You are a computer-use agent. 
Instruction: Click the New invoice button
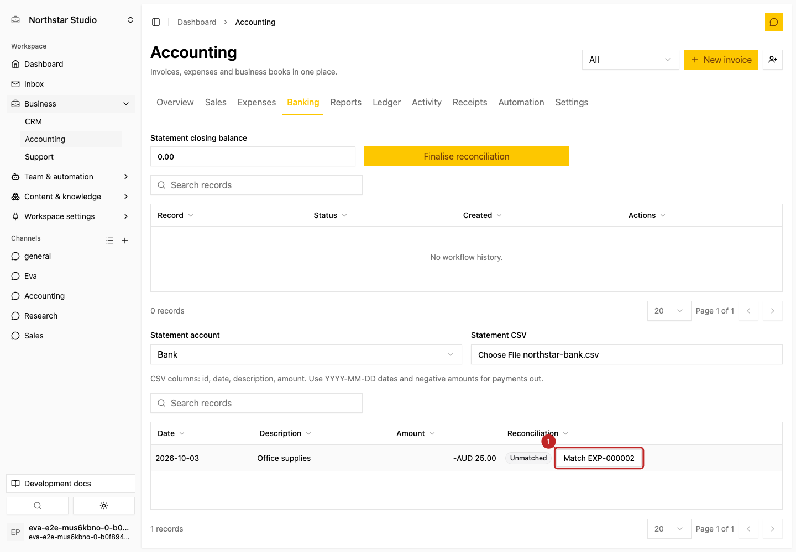(x=721, y=60)
